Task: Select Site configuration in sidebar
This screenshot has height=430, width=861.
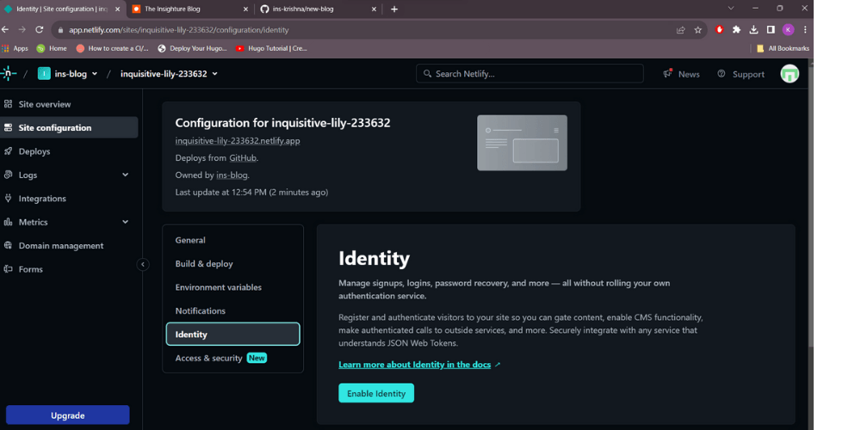Action: [69, 128]
